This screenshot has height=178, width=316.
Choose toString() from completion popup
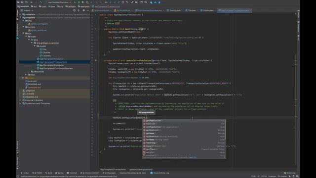tap(184, 143)
